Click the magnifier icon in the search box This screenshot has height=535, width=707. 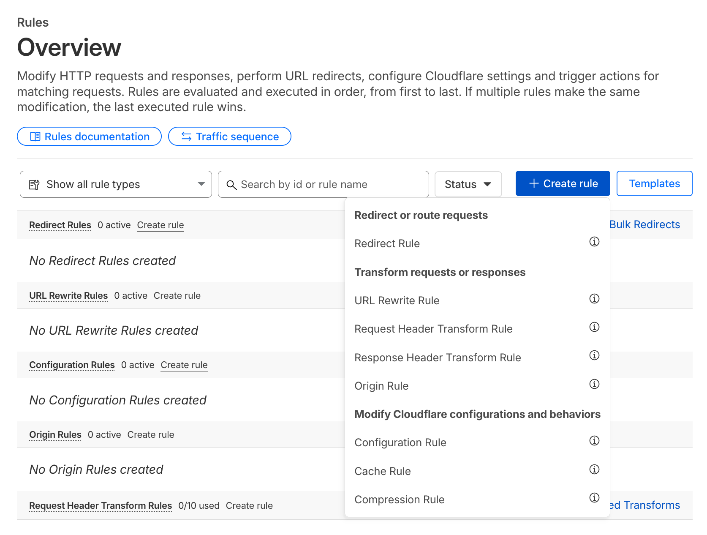point(231,185)
